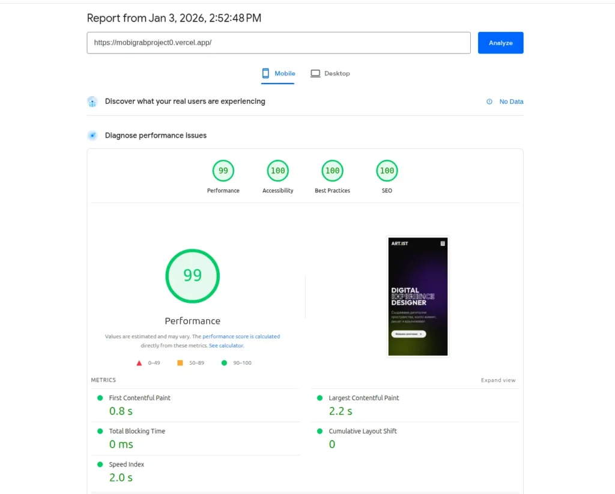615x494 pixels.
Task: Open the Mobile tab
Action: (285, 73)
